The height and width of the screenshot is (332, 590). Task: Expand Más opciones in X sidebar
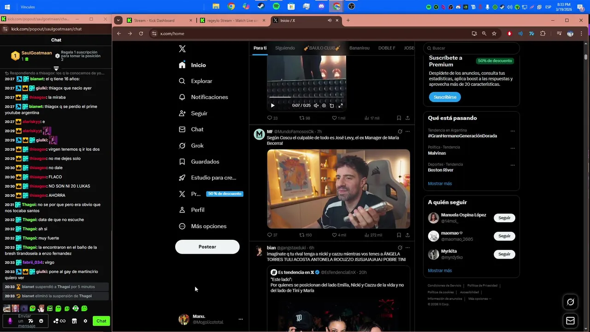(x=202, y=226)
